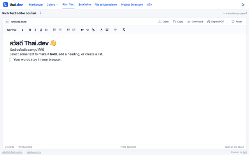
Task: Click the bold word in the editor text
Action: [53, 54]
